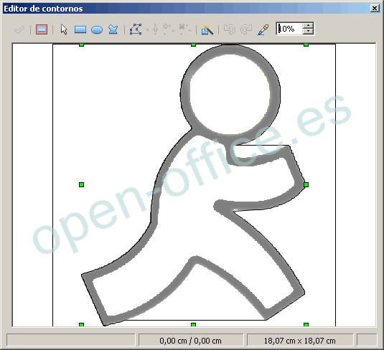The image size is (384, 350).
Task: Click the Apply checkmark icon
Action: click(19, 29)
